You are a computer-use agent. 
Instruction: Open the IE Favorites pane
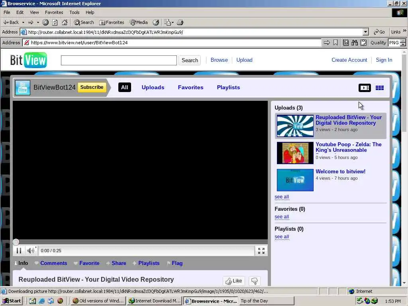coord(112,22)
